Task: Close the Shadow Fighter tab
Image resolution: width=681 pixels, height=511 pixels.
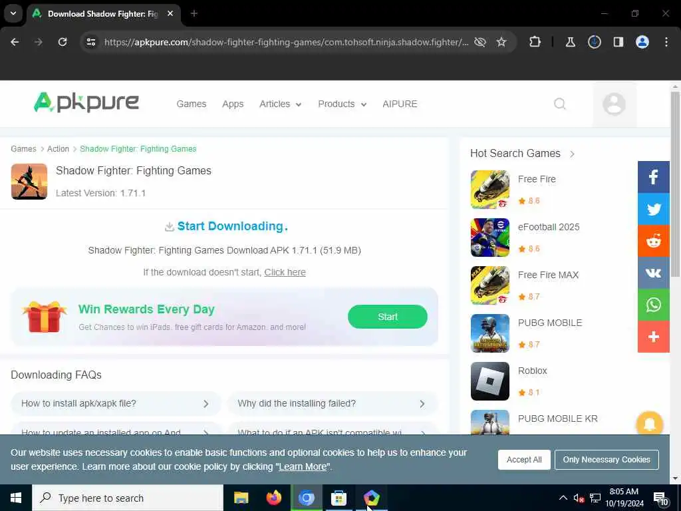Action: pos(170,14)
